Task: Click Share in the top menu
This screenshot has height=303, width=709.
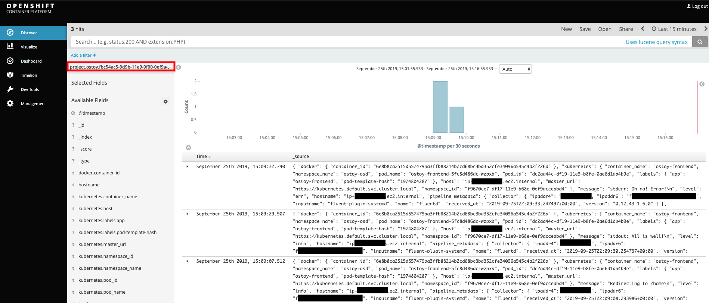Action: point(626,29)
